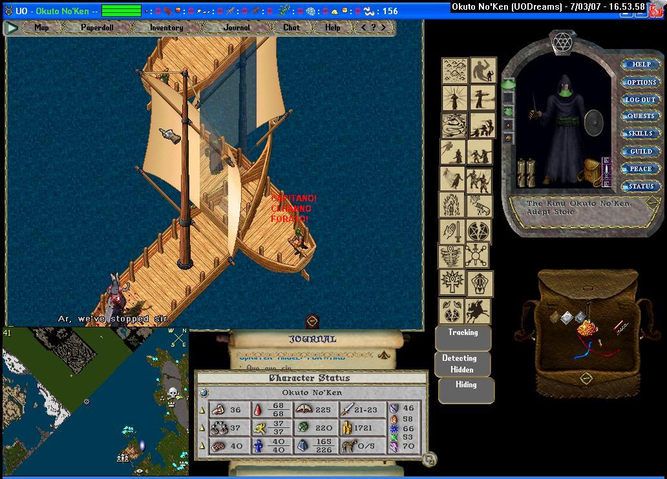Viewport: 667px width, 479px height.
Task: Use the Tracking skill button
Action: pos(463,338)
